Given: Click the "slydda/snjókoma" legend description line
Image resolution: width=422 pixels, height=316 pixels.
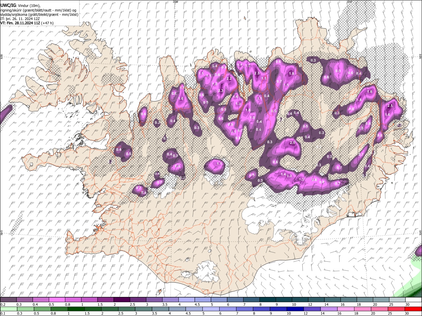Looking at the screenshot, I should [x=39, y=14].
